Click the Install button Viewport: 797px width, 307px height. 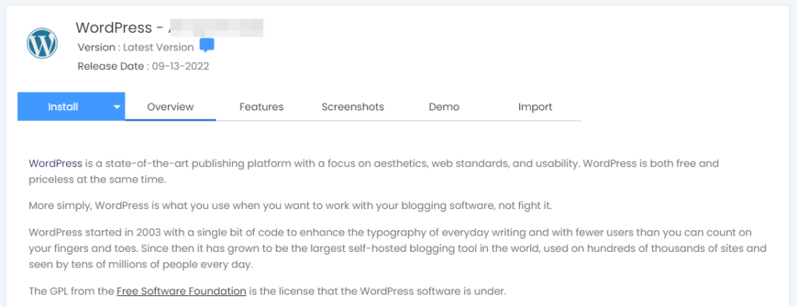63,106
